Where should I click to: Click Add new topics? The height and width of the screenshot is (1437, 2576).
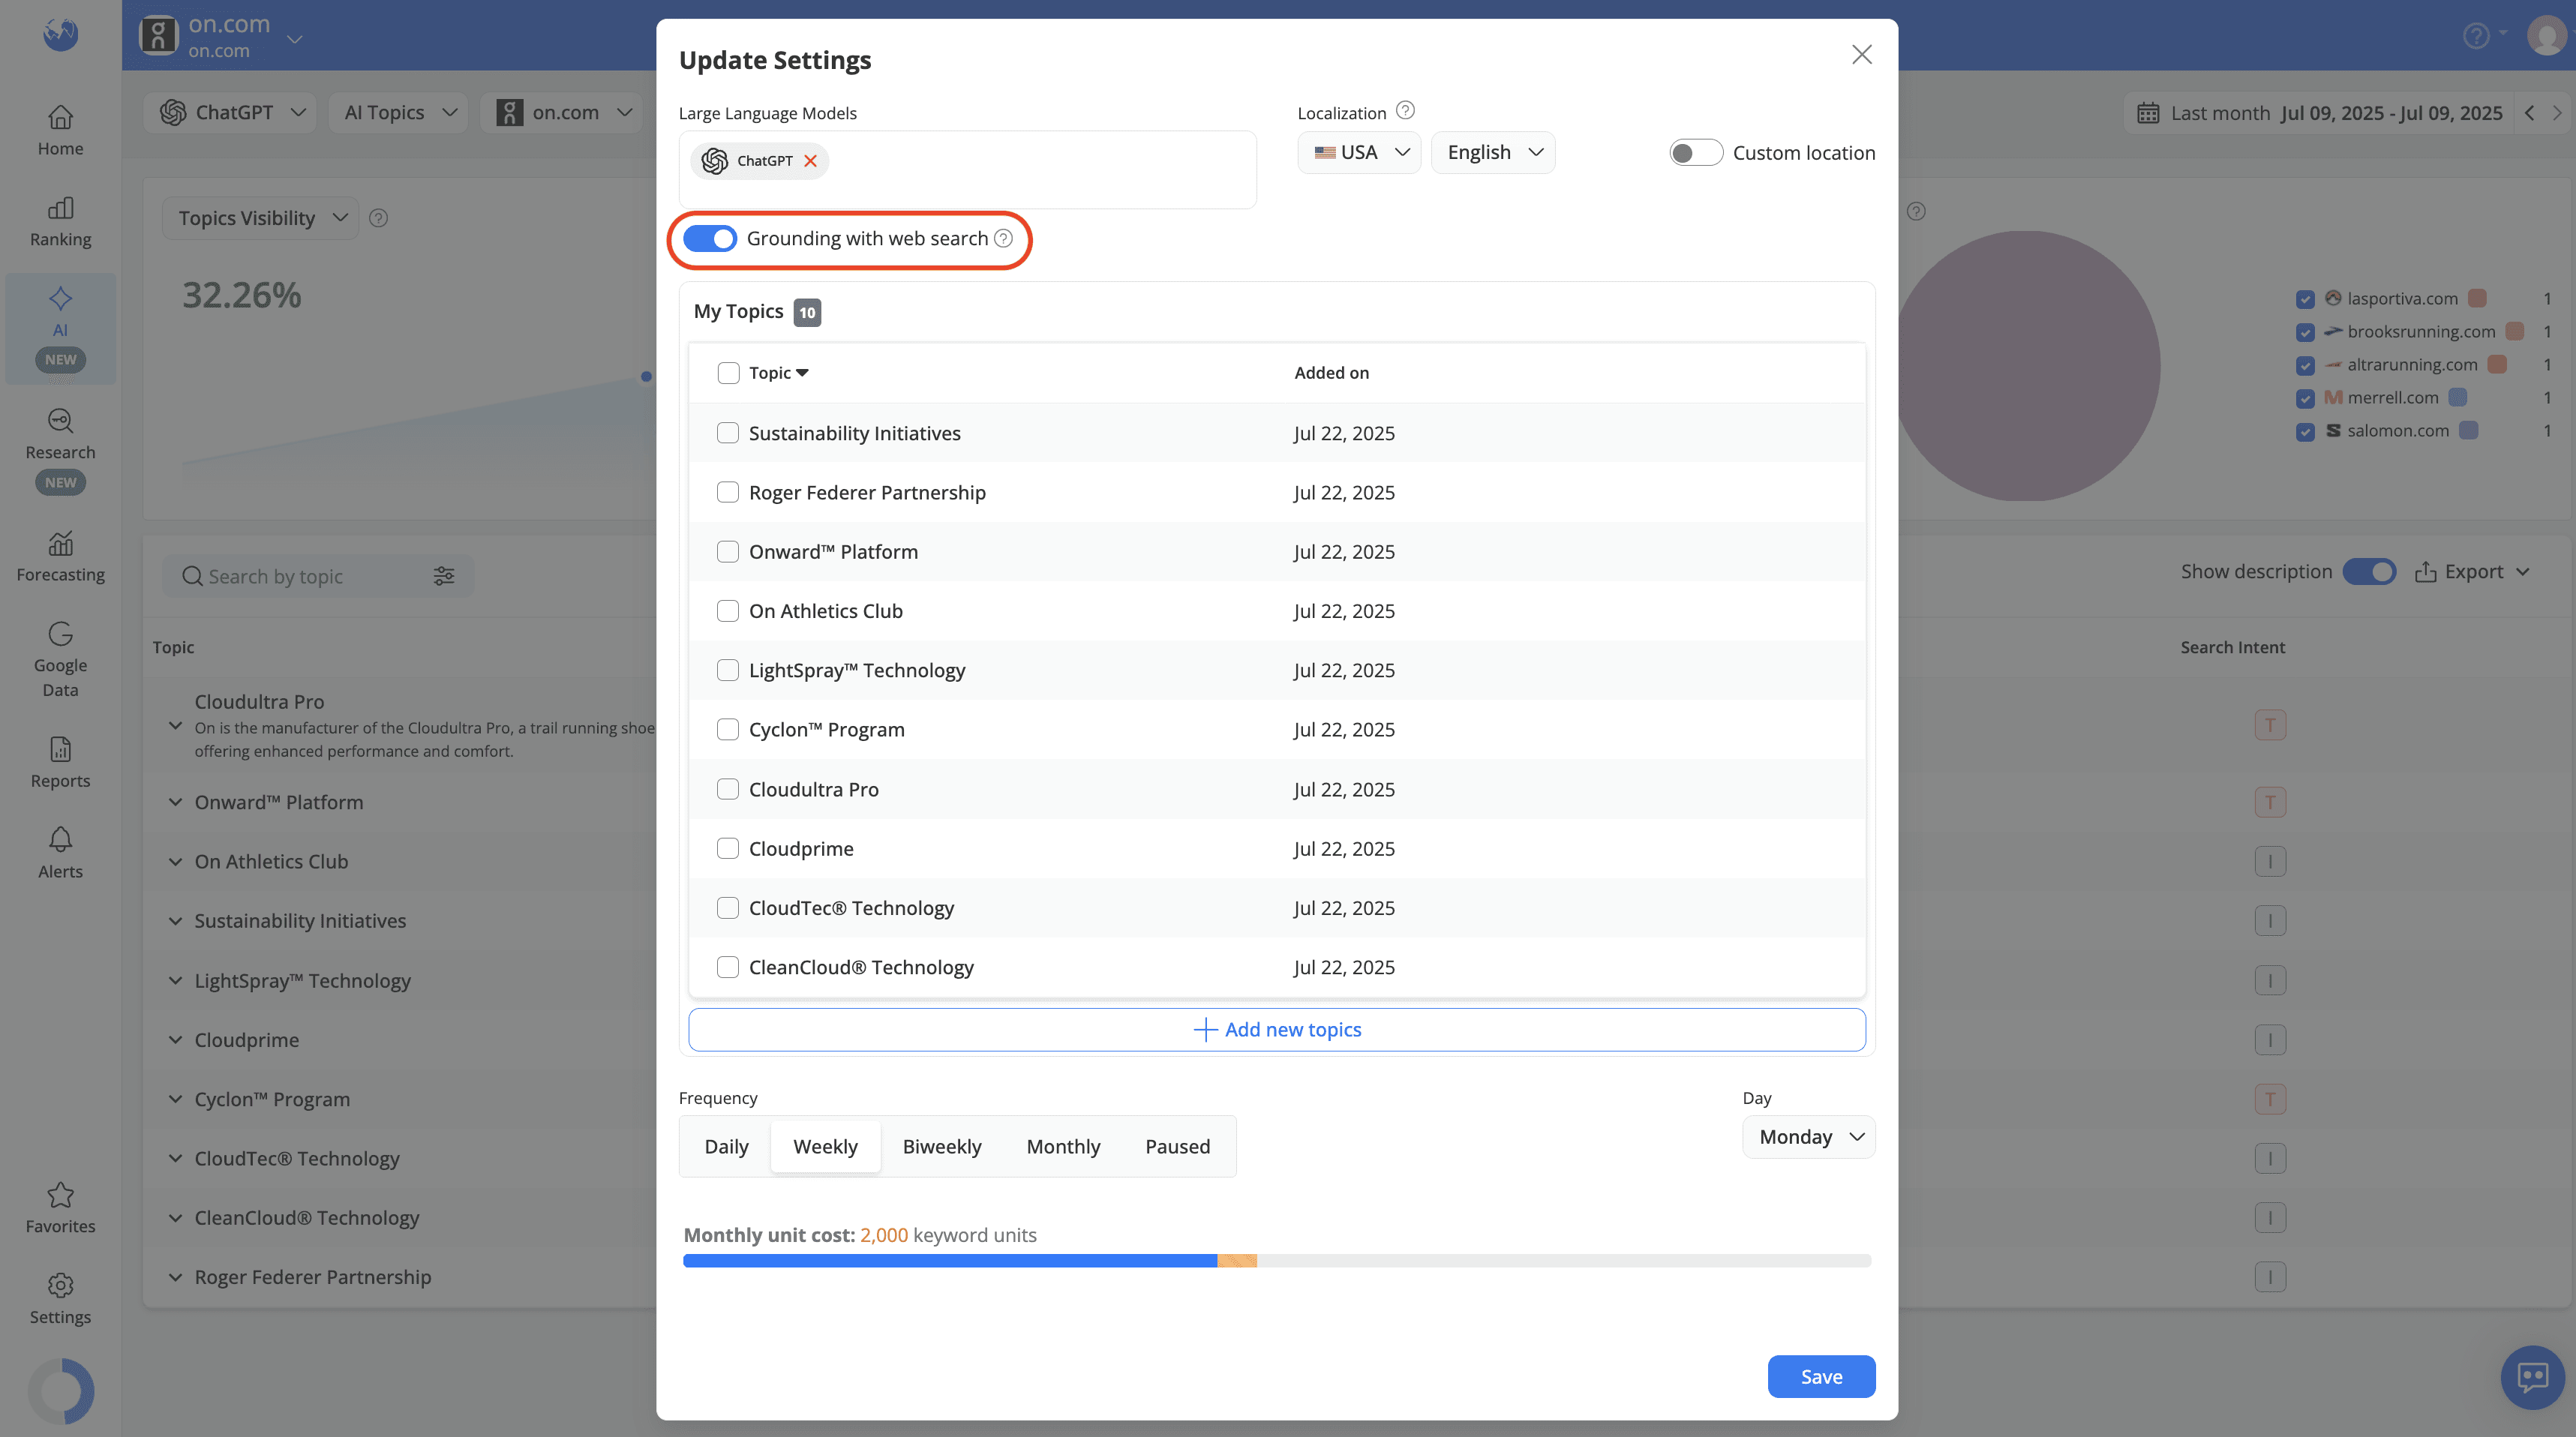point(1276,1028)
